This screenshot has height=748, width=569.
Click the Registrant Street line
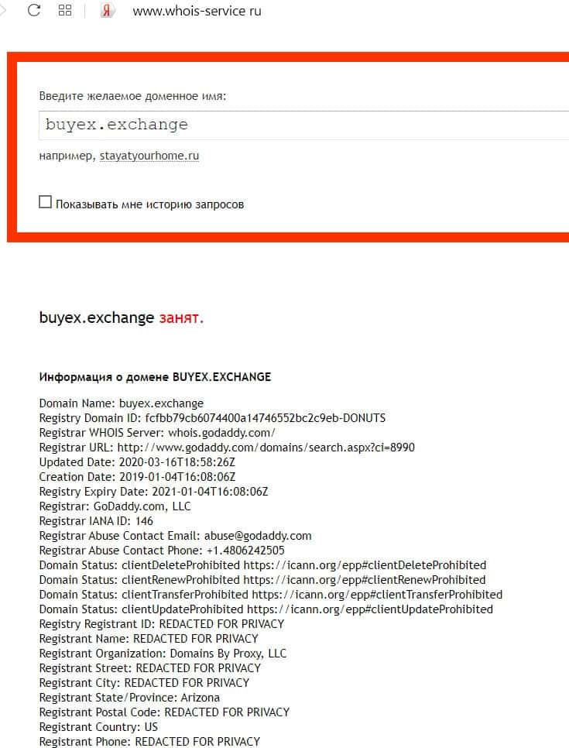pyautogui.click(x=150, y=669)
